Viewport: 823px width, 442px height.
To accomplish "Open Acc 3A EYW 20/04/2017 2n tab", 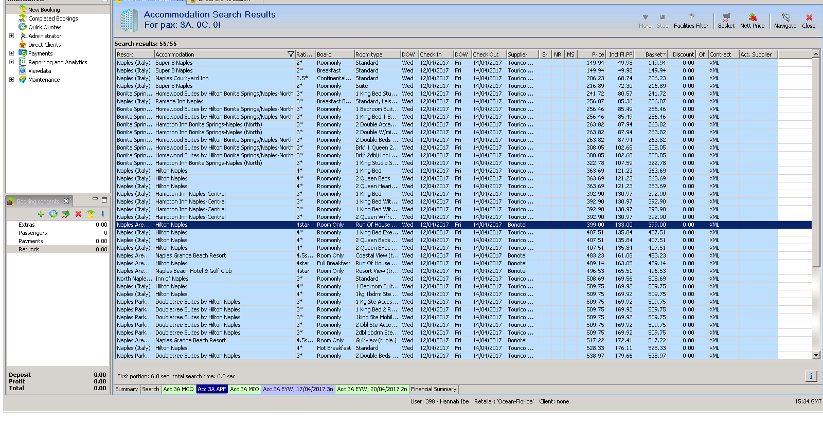I will [x=372, y=389].
